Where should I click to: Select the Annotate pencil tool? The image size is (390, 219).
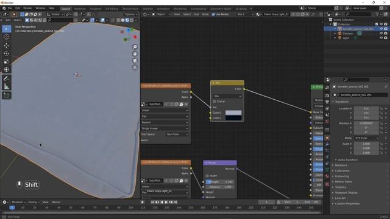7,78
